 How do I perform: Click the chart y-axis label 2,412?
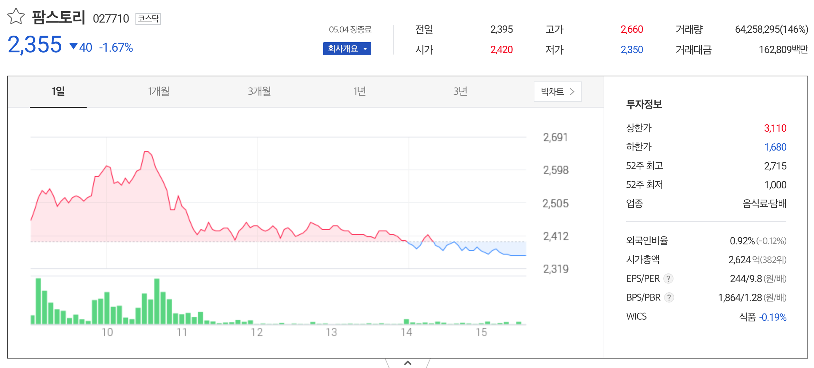tap(556, 236)
